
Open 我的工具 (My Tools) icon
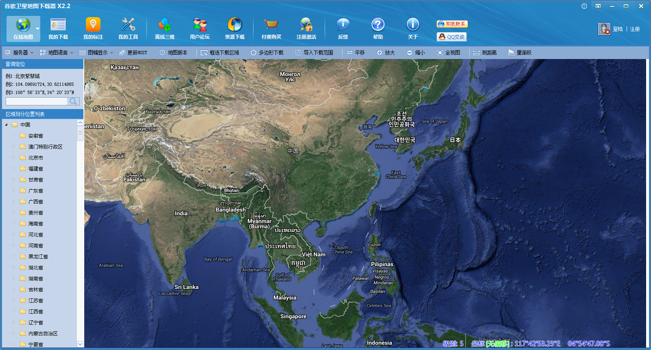(128, 25)
